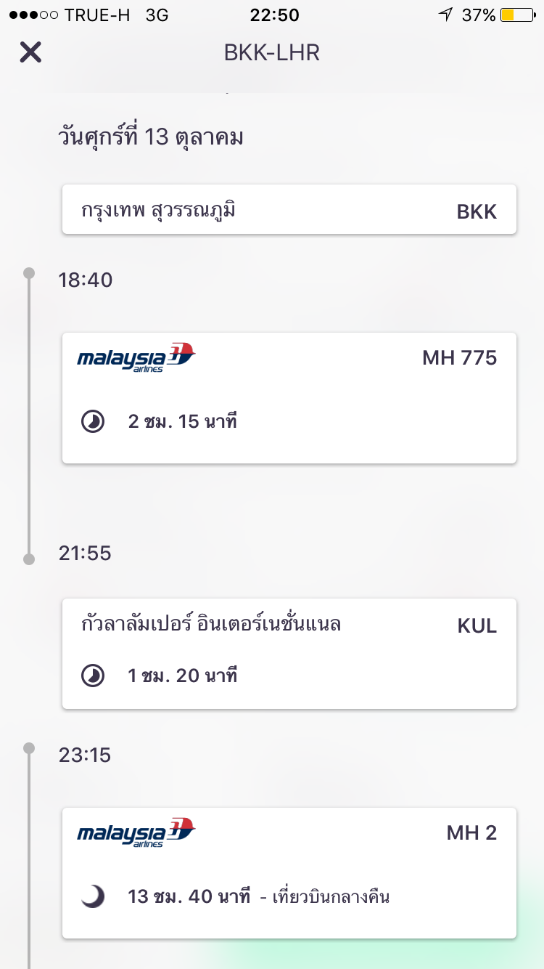The image size is (544, 969).
Task: Close the BKK-LHR flight details
Action: point(30,52)
